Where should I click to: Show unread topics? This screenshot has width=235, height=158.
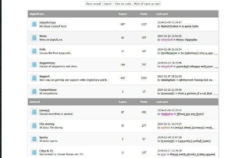click(93, 4)
